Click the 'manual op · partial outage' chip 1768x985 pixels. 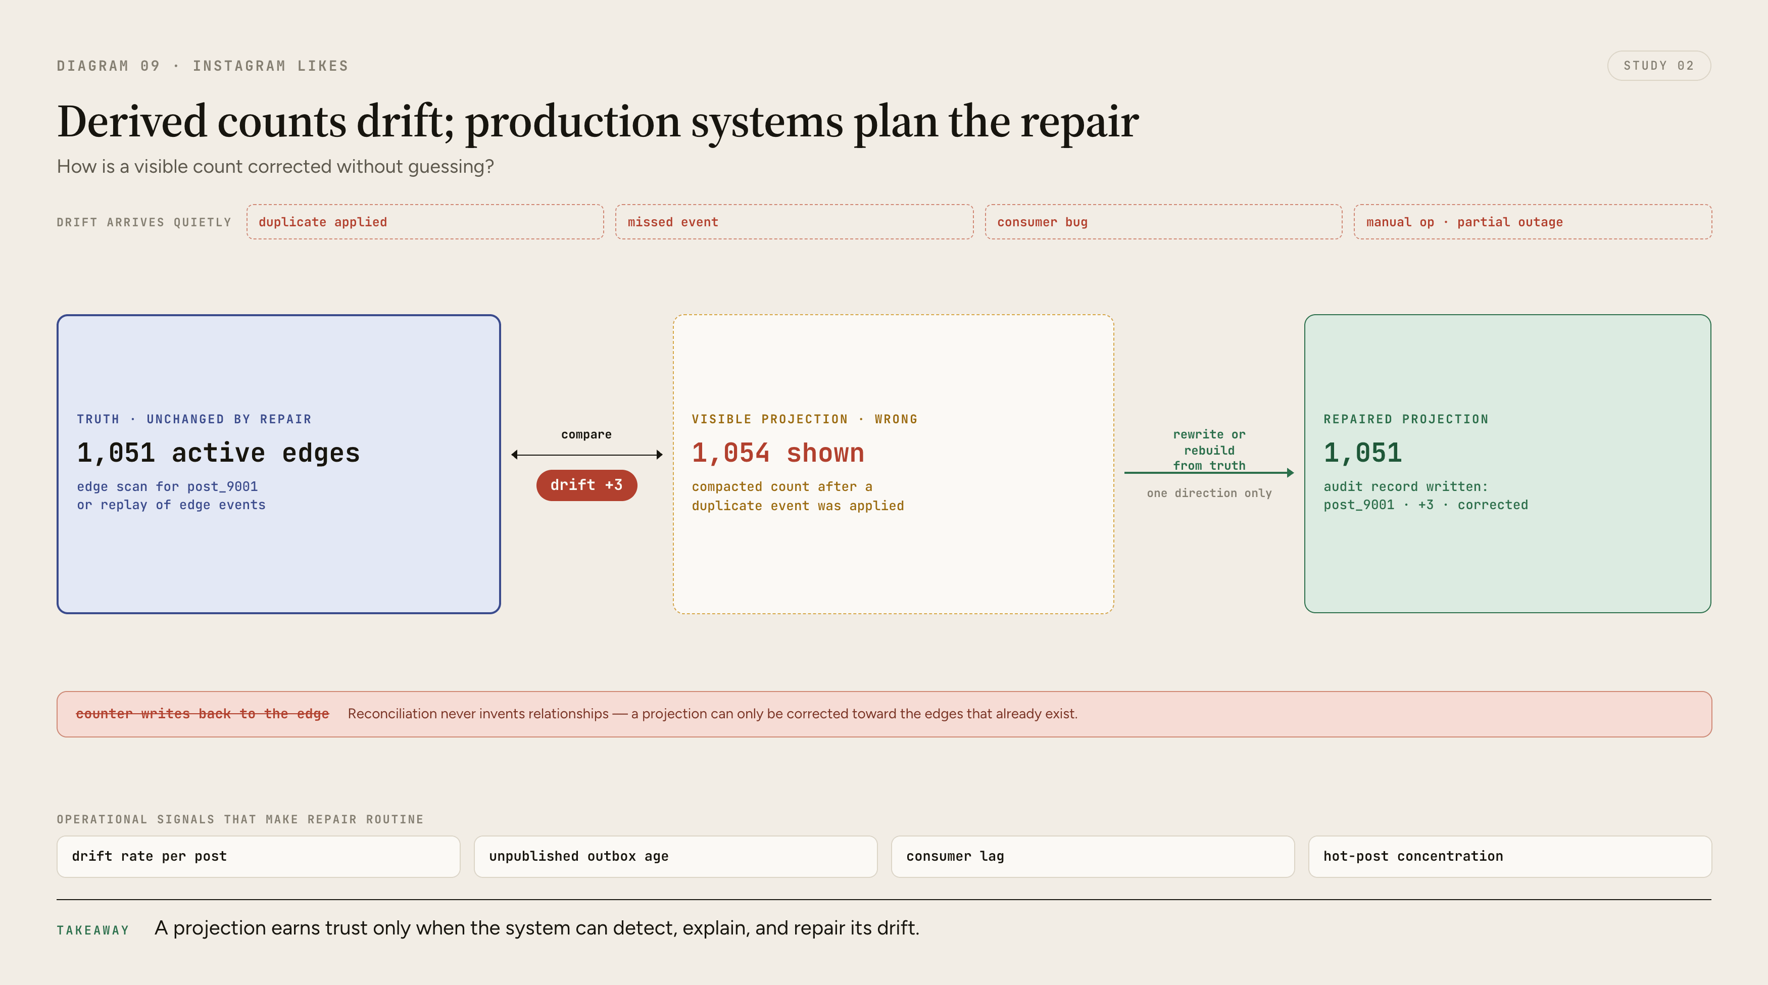tap(1533, 222)
